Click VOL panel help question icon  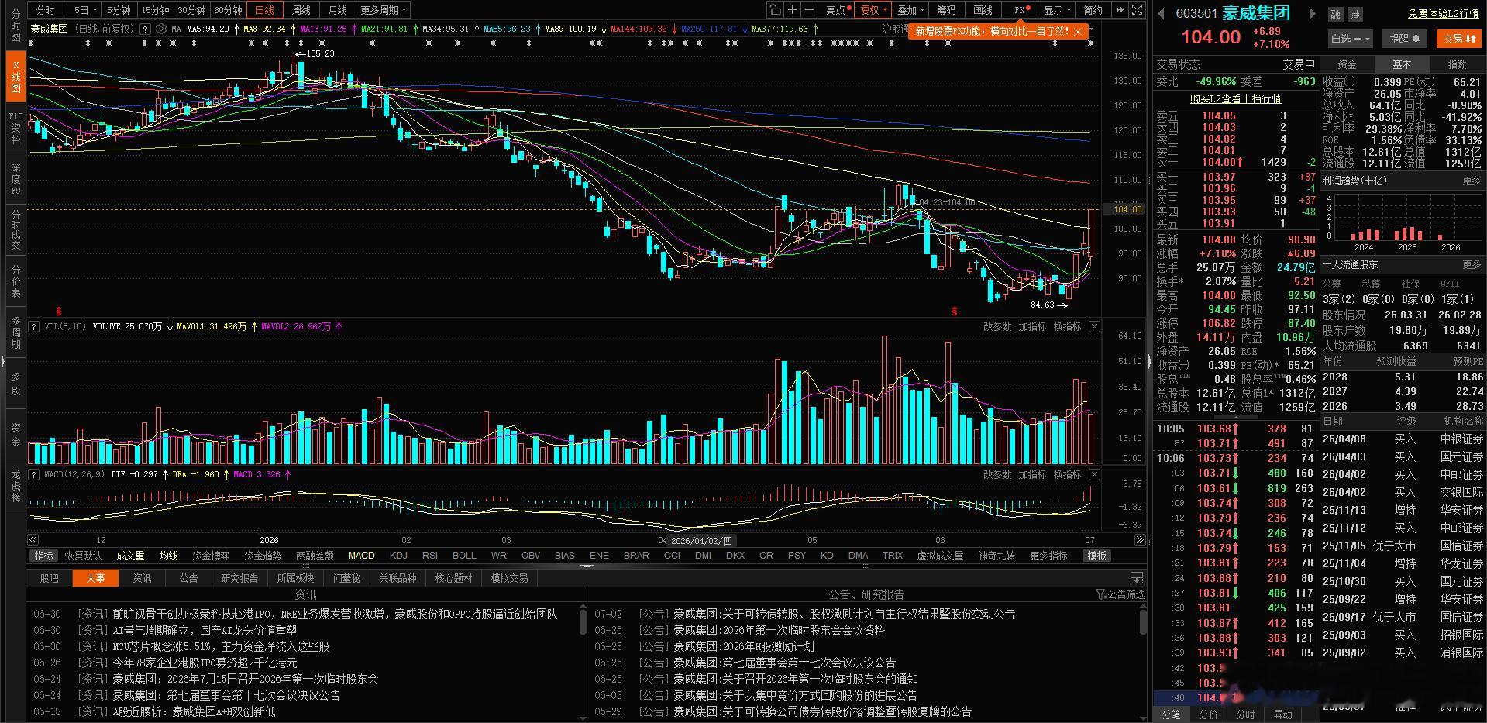(x=34, y=327)
